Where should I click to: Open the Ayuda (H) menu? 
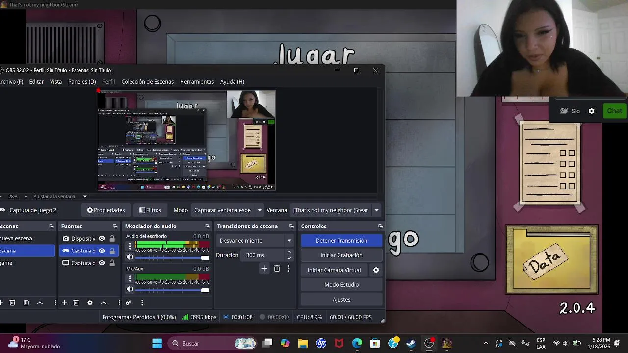[232, 82]
